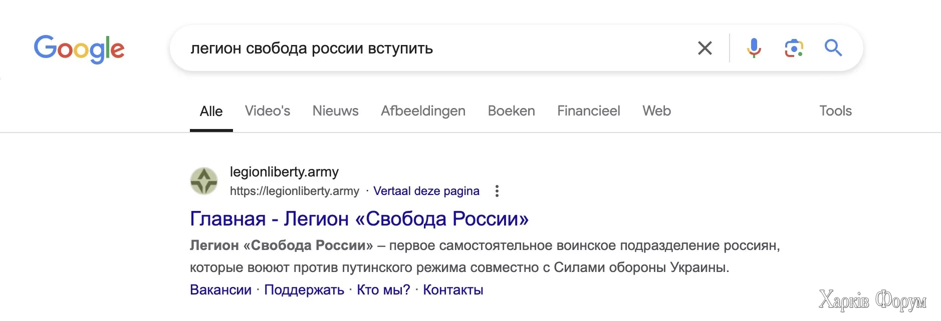Viewport: 941px width, 321px height.
Task: Start voice search with microphone icon
Action: [754, 48]
